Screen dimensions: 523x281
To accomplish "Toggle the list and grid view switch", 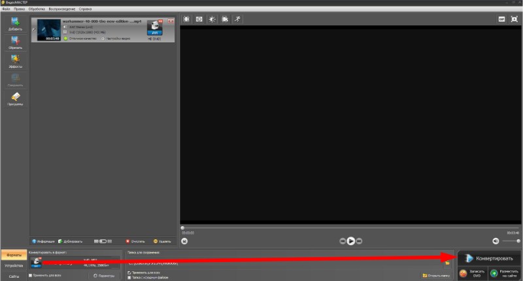I will tap(103, 241).
